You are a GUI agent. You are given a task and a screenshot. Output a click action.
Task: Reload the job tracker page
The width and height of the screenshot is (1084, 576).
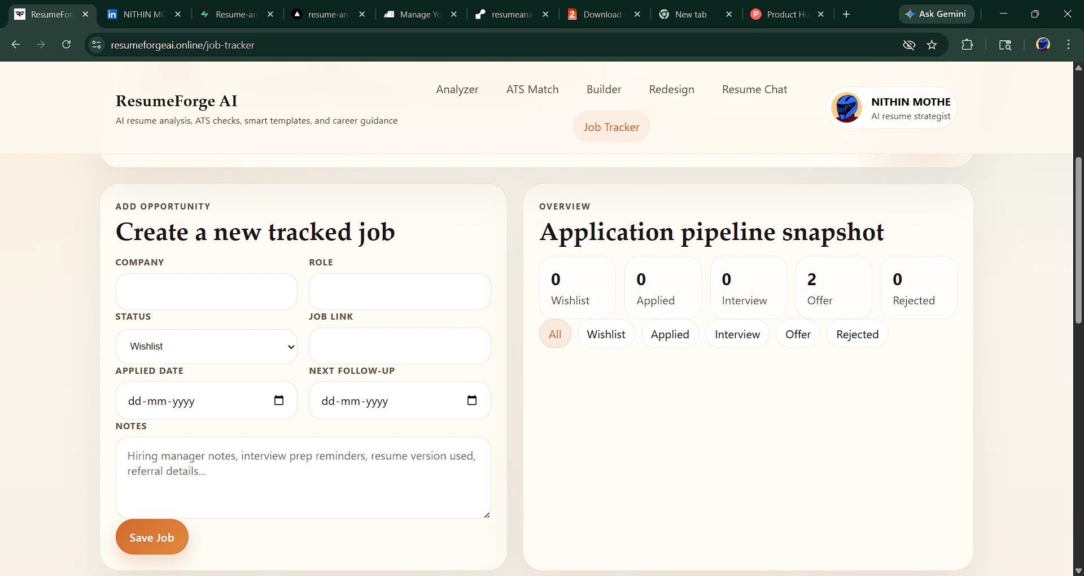tap(66, 45)
